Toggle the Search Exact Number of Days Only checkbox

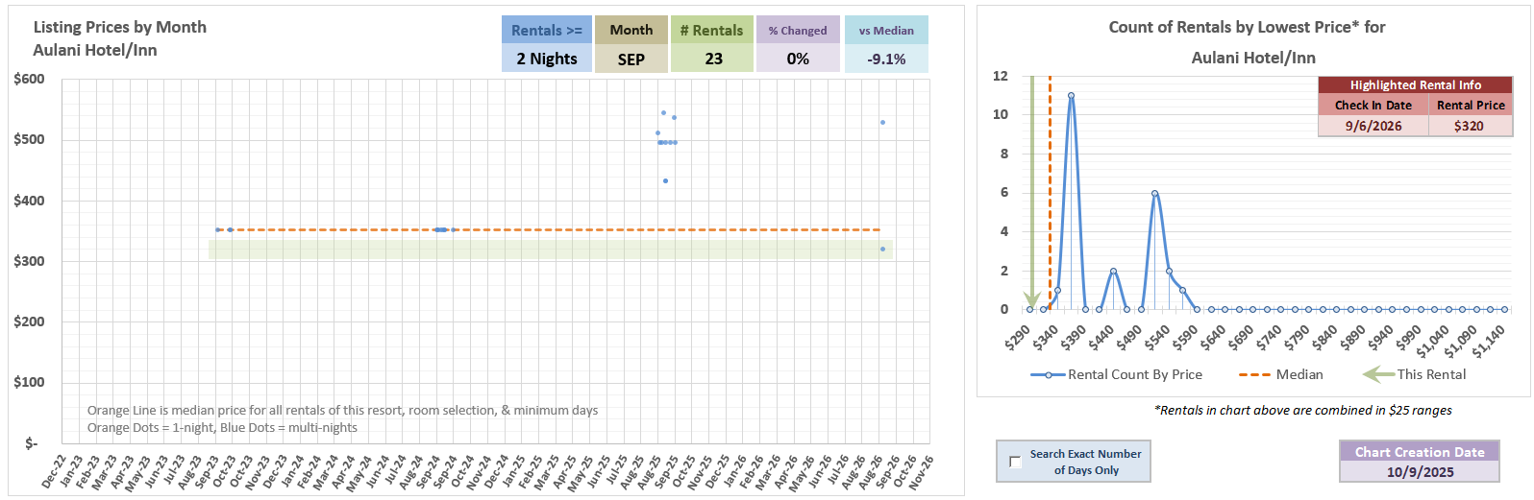coord(1015,462)
